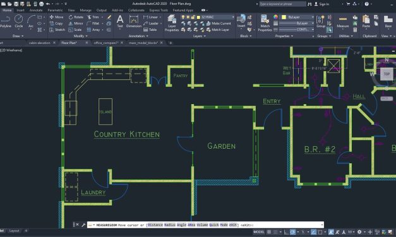The width and height of the screenshot is (396, 237).
Task: Click Sign In
Action: tap(322, 4)
